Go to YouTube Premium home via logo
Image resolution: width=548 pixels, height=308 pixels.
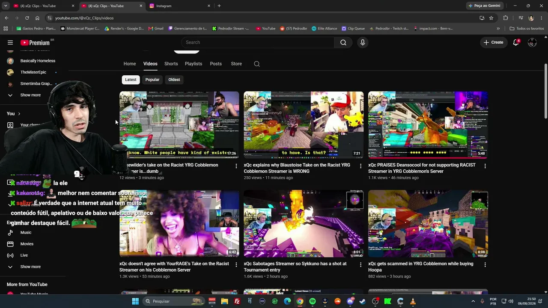[x=35, y=42]
